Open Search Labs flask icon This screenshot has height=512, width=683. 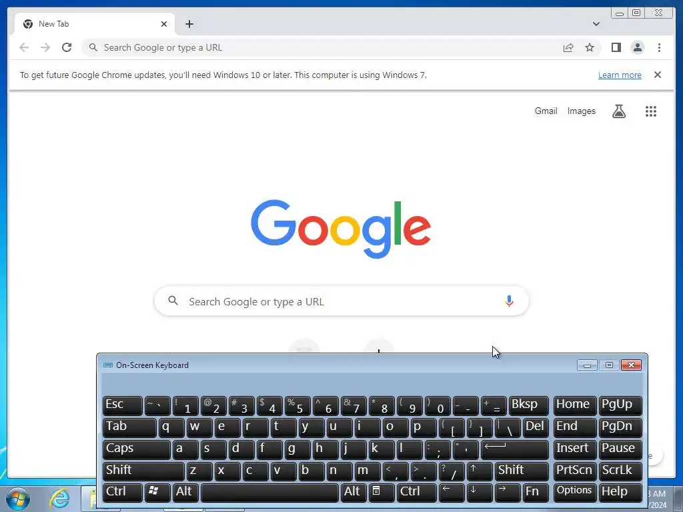click(618, 111)
